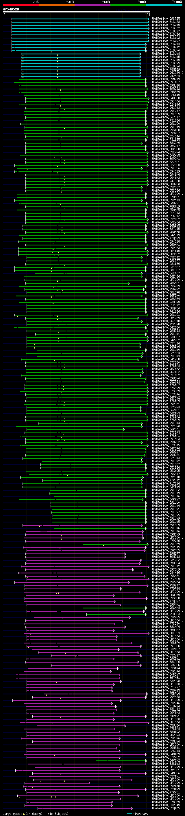
Task: Select the UniRef100_B4PW91 label
Action: click(166, 716)
